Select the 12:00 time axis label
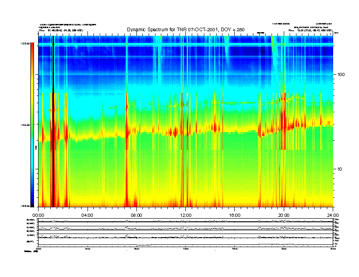This screenshot has height=277, width=359. point(186,215)
